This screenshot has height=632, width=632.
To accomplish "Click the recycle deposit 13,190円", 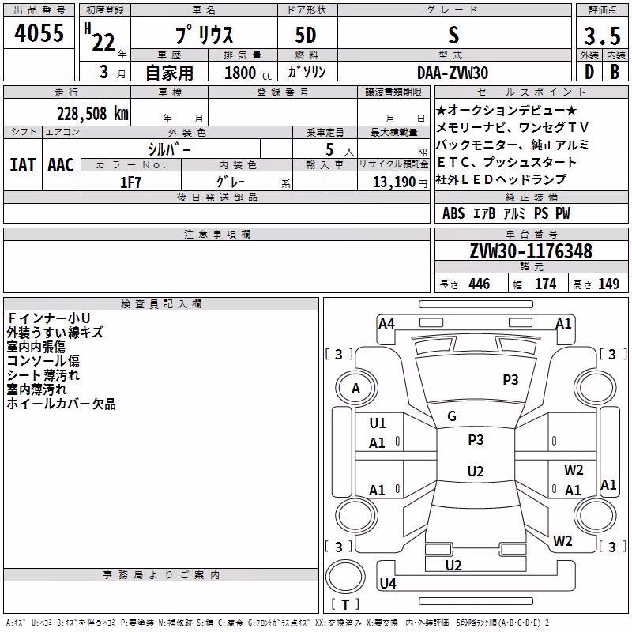I will tap(400, 182).
